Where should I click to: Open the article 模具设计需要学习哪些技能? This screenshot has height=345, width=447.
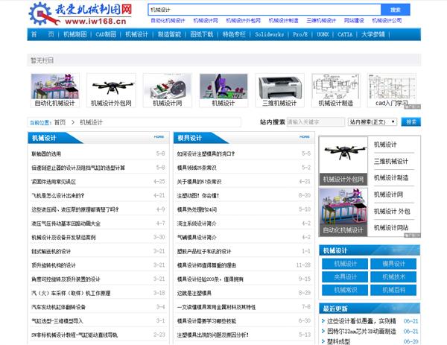click(206, 321)
